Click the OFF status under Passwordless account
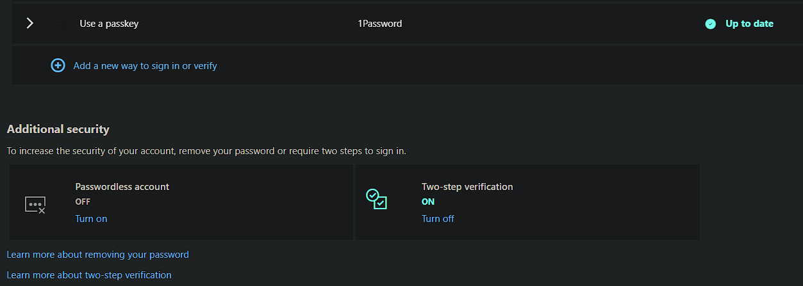Image resolution: width=803 pixels, height=286 pixels. (83, 202)
